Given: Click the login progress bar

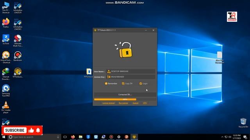Looking at the screenshot, I should coord(125,100).
